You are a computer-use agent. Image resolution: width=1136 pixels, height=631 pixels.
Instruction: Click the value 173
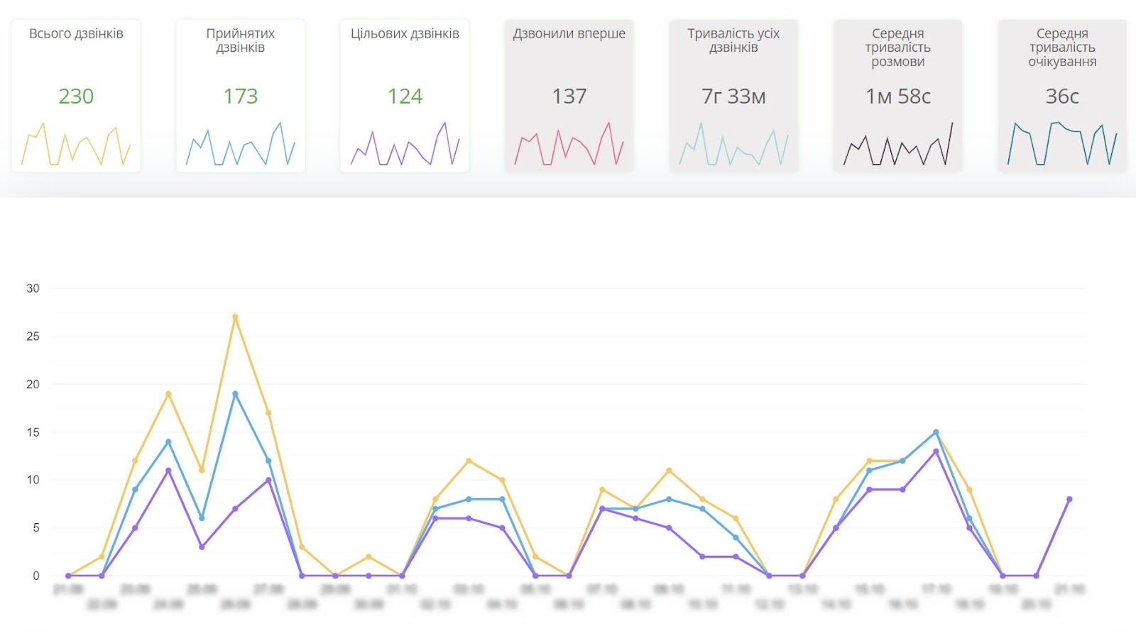click(x=241, y=96)
